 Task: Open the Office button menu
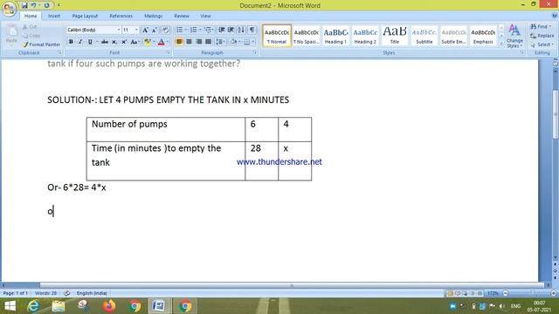click(x=9, y=9)
